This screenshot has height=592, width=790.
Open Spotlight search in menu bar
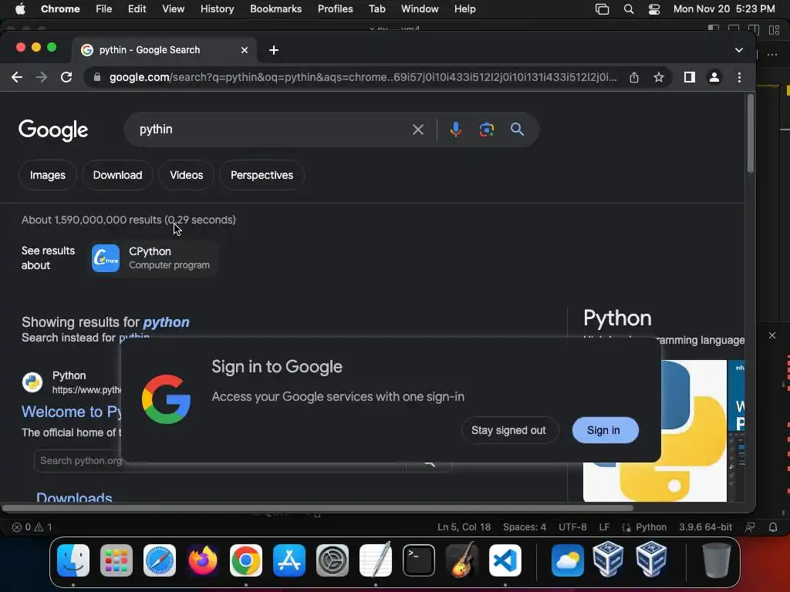coord(628,9)
